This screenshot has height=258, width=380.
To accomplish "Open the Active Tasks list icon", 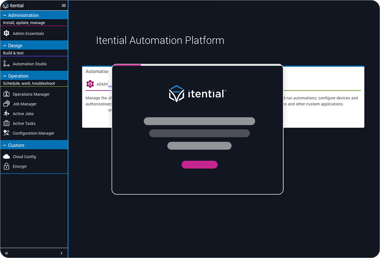I will click(x=6, y=123).
